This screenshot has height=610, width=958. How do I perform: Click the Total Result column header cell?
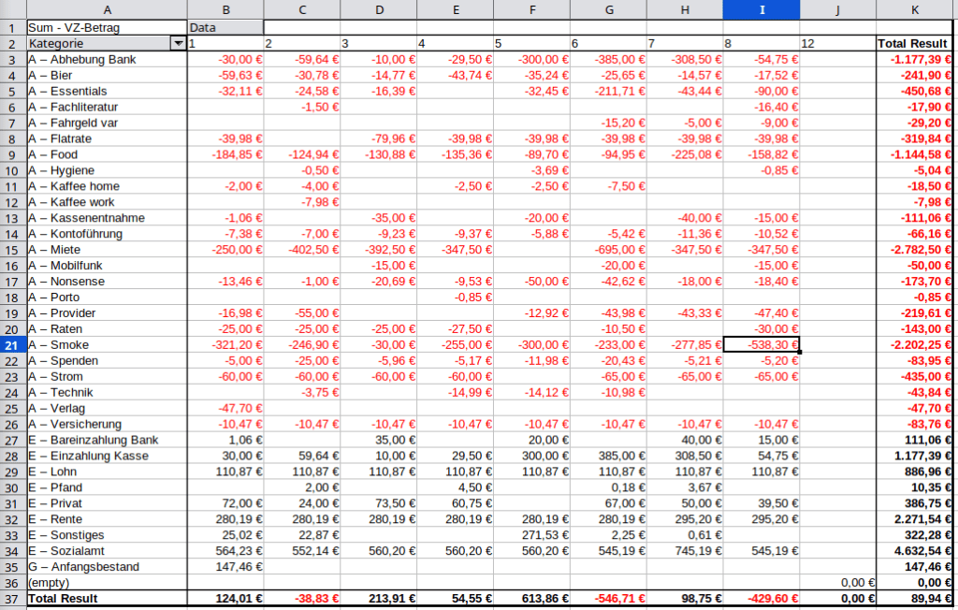(914, 44)
